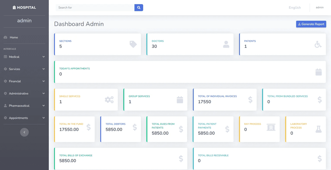Open the Appointments sidebar dropdown
The height and width of the screenshot is (170, 331).
coord(24,118)
